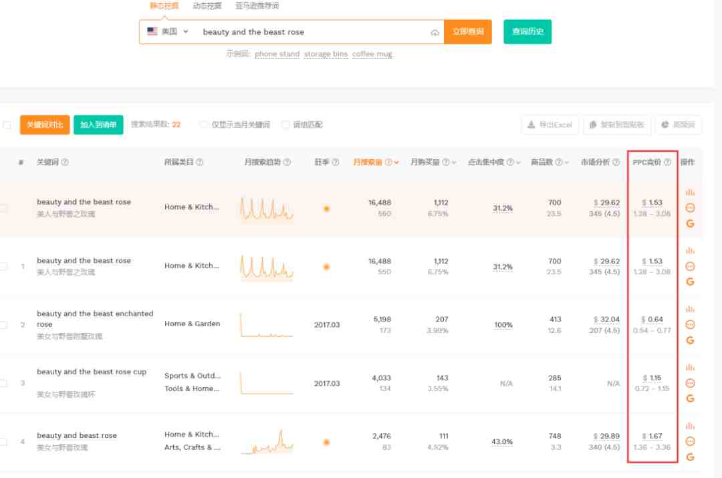Image resolution: width=722 pixels, height=478 pixels.
Task: Enable the 词组匹配 checkbox
Action: point(285,125)
